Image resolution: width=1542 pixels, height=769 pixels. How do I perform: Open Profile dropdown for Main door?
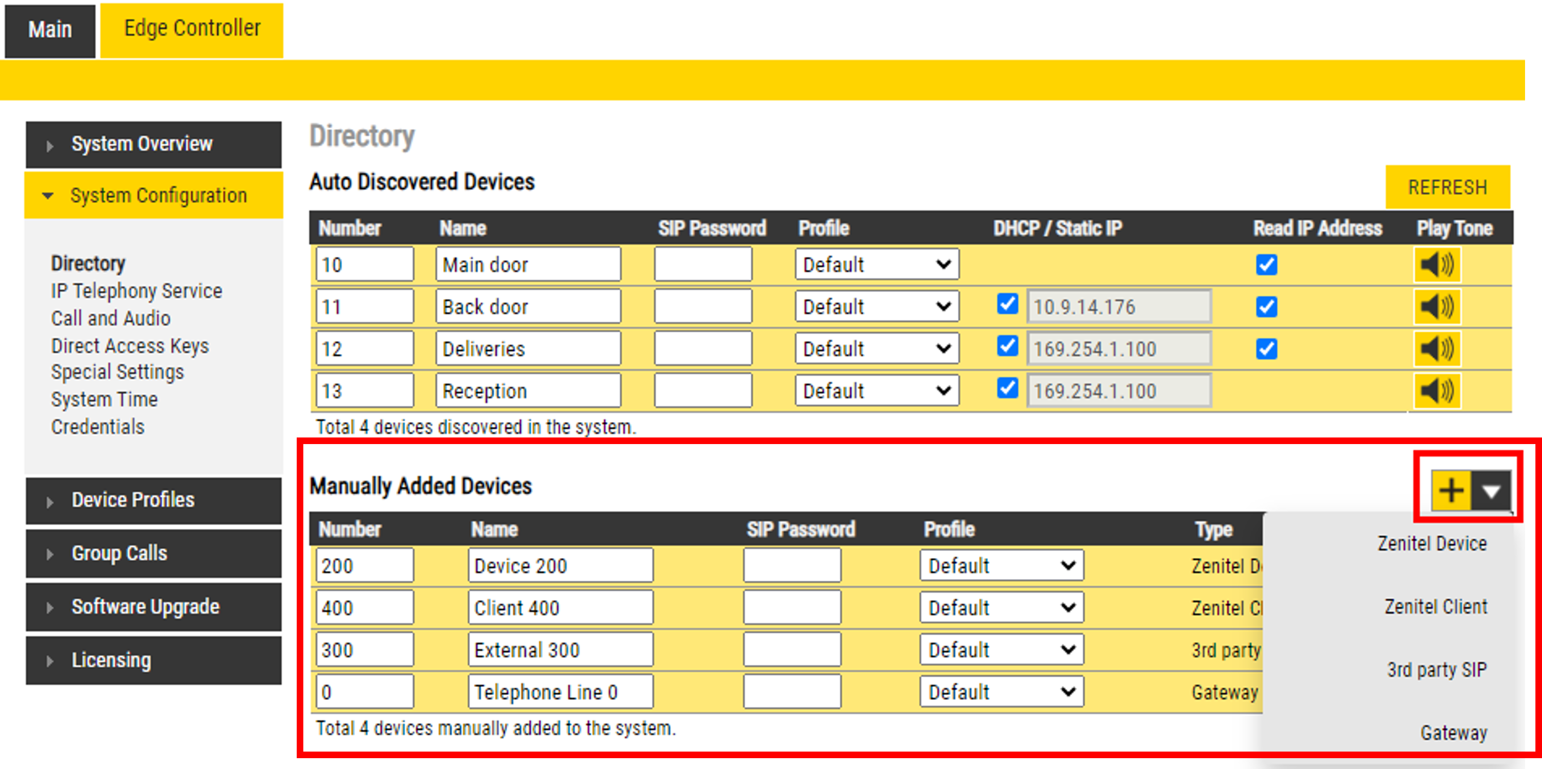click(x=877, y=265)
